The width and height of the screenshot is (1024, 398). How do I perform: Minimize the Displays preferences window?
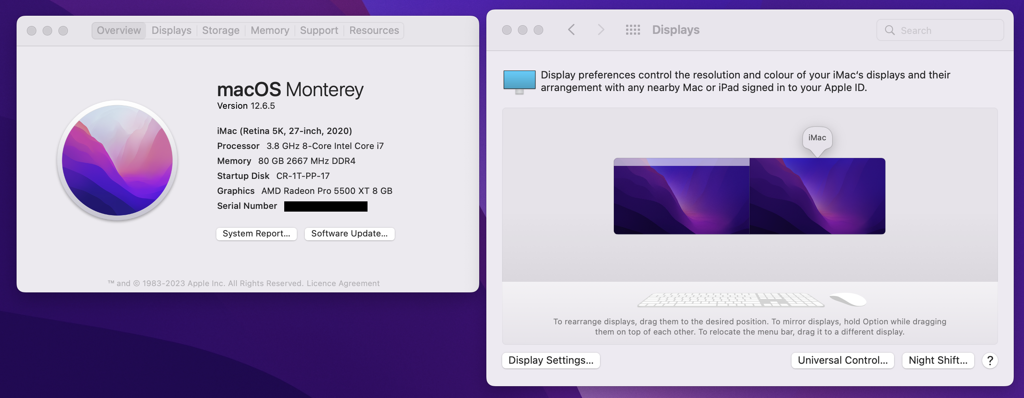(x=523, y=30)
